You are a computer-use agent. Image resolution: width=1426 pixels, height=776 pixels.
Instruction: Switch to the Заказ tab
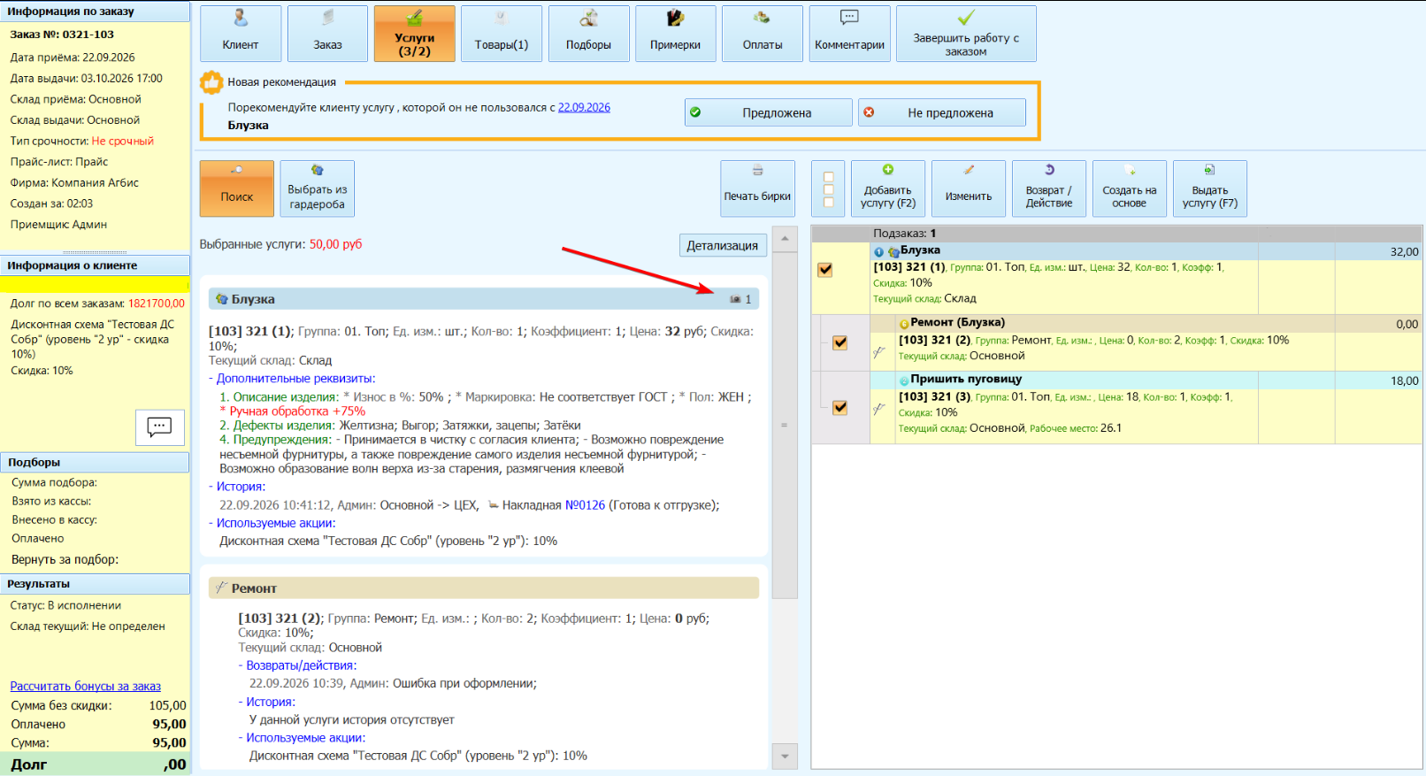pos(327,34)
